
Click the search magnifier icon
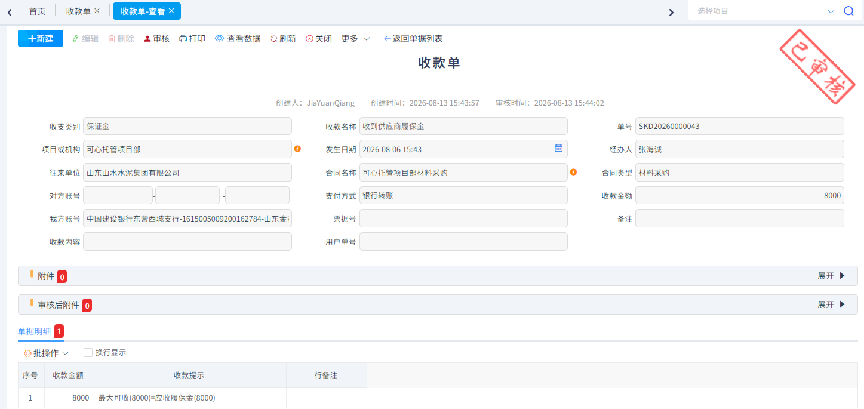[848, 11]
